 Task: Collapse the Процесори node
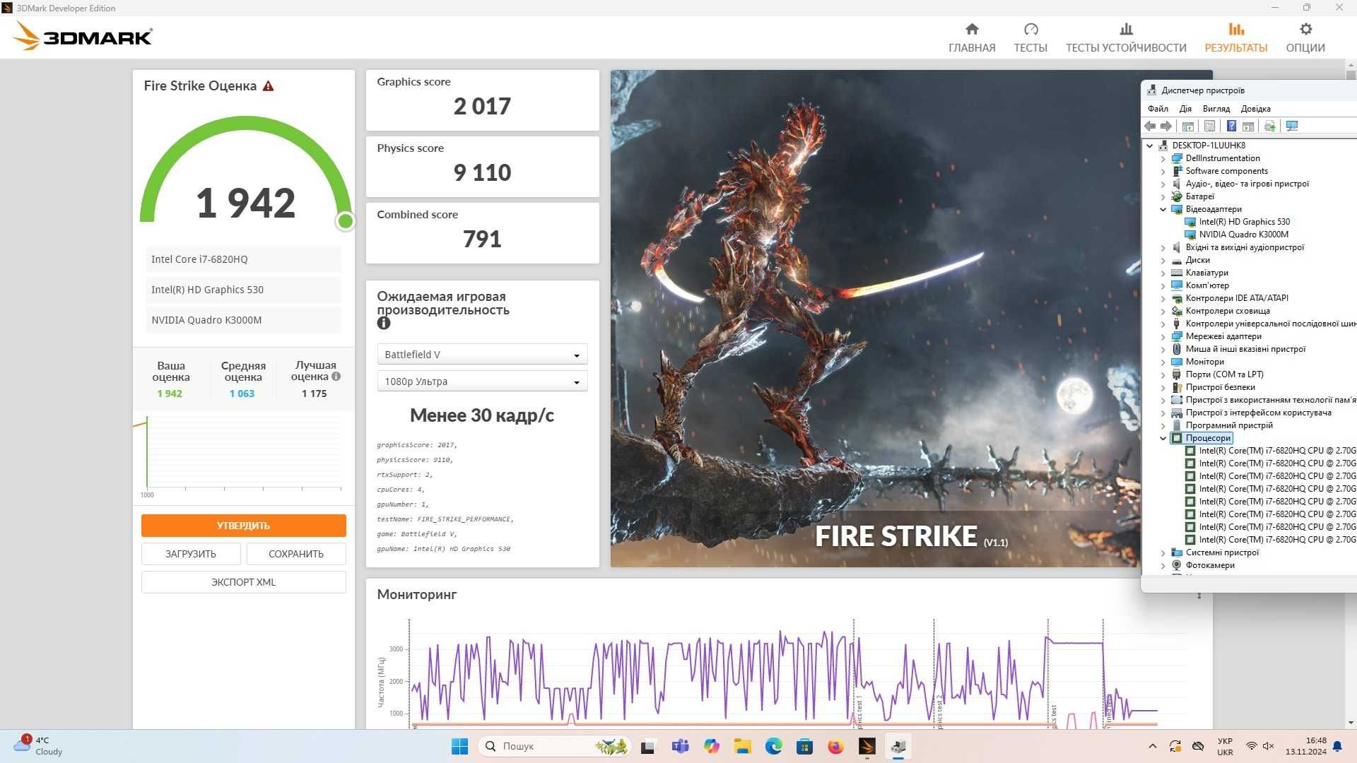click(1163, 438)
